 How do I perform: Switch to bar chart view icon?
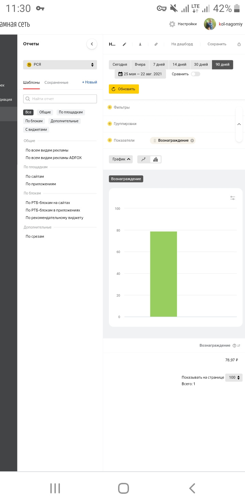(156, 159)
